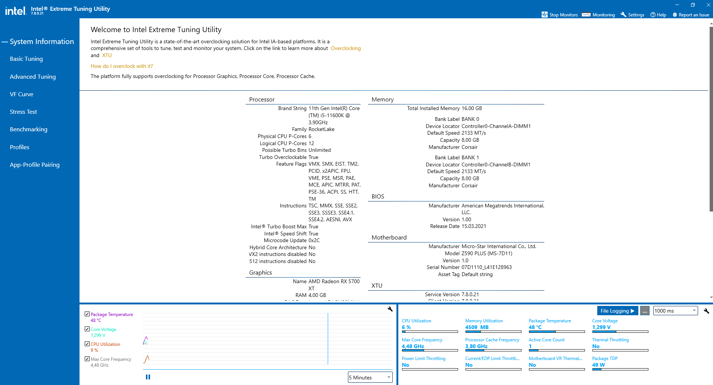Click the Overclocking link

click(x=346, y=48)
